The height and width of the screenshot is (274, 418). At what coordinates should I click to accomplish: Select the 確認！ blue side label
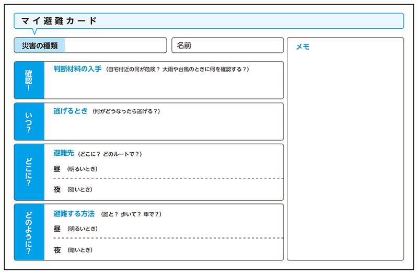tap(29, 81)
